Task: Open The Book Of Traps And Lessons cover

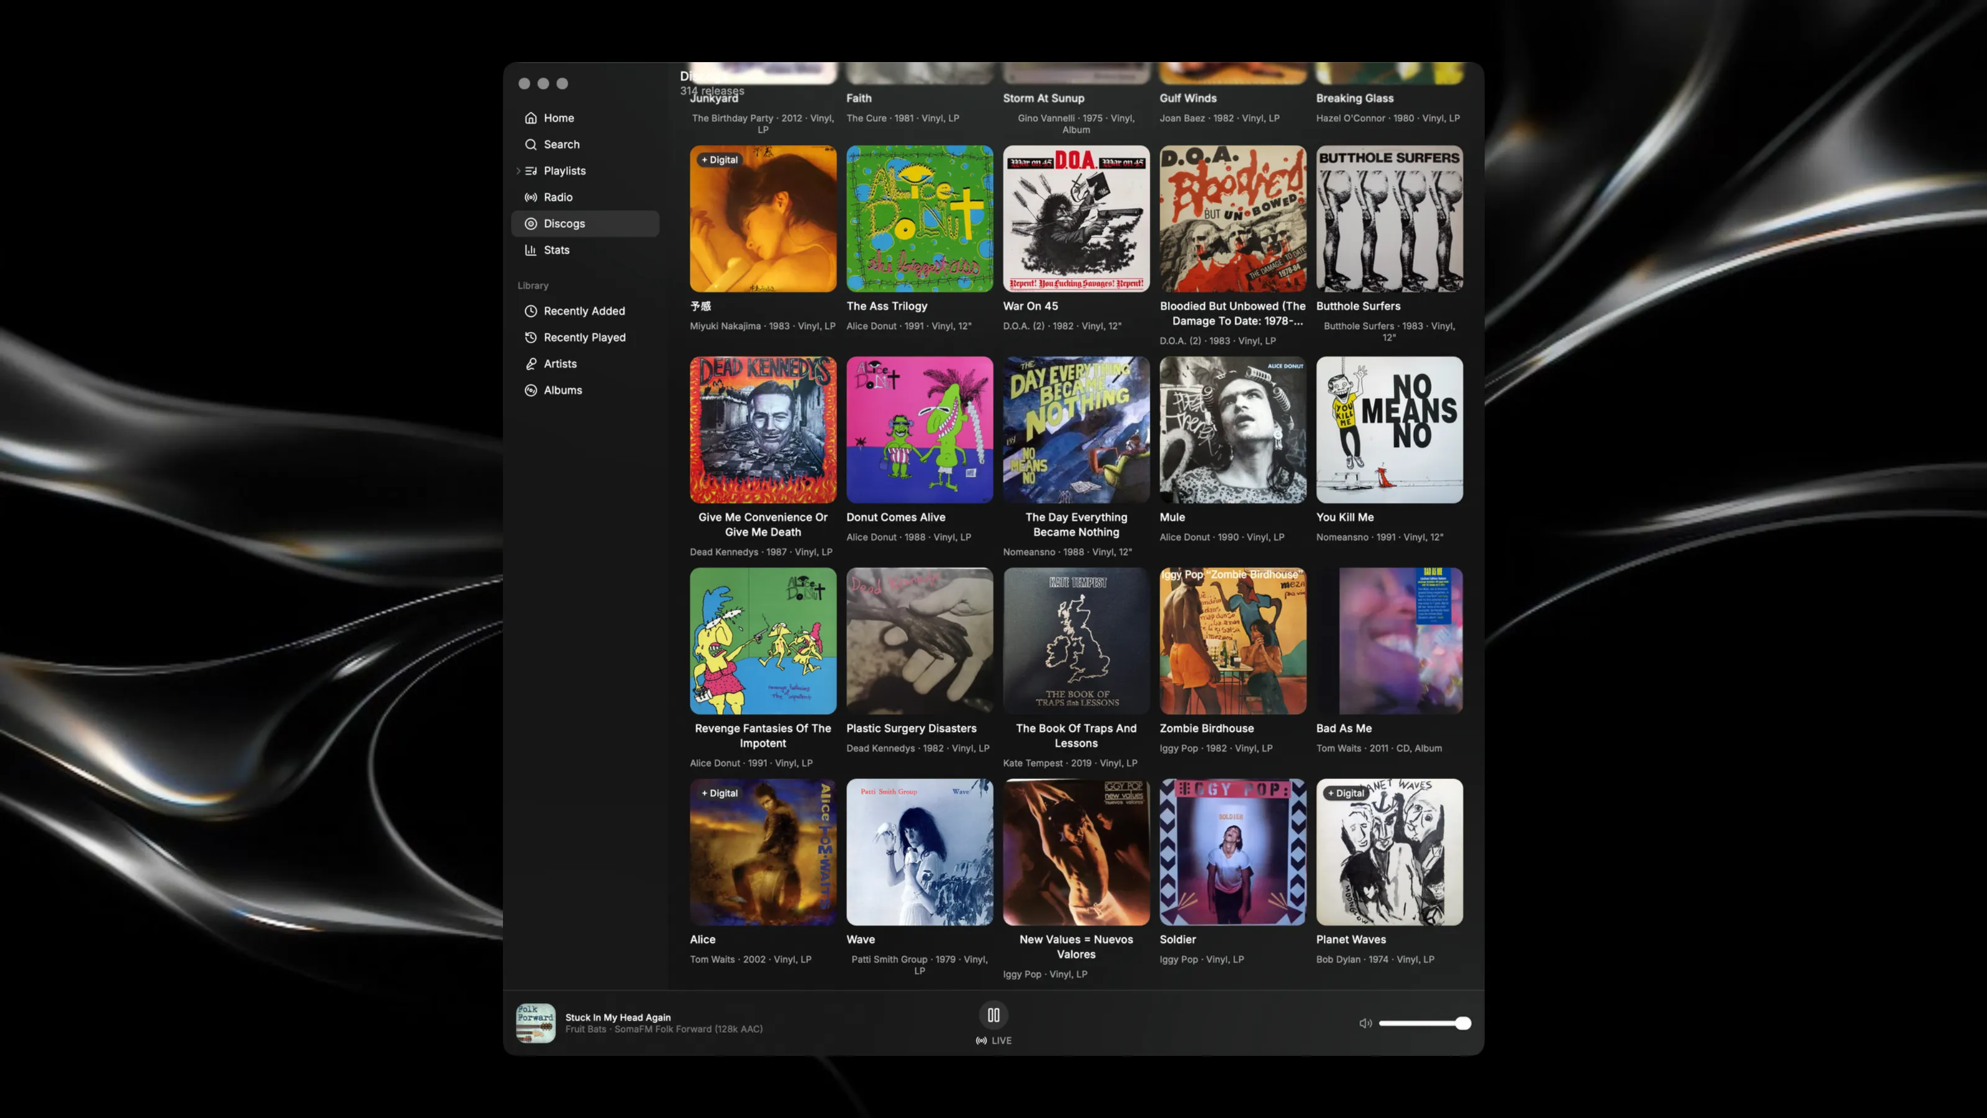Action: (x=1076, y=641)
